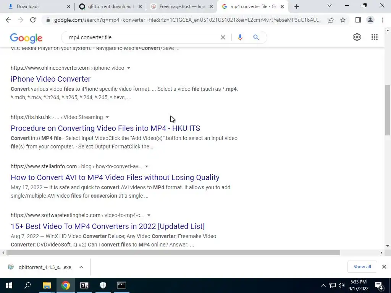Image resolution: width=391 pixels, height=293 pixels.
Task: Open Chrome profile avatar menu
Action: (x=370, y=20)
